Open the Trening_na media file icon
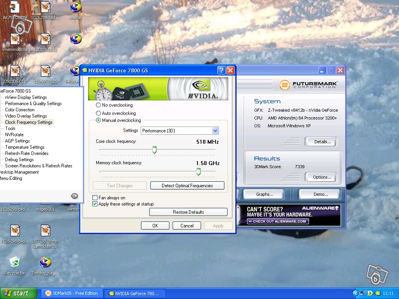The width and height of the screenshot is (399, 299). click(45, 262)
